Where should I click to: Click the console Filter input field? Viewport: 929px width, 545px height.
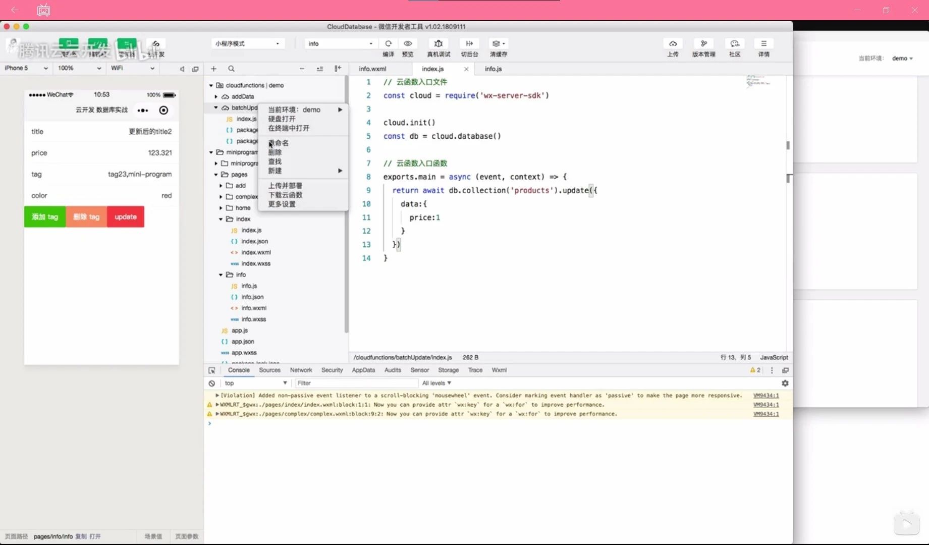(x=356, y=383)
